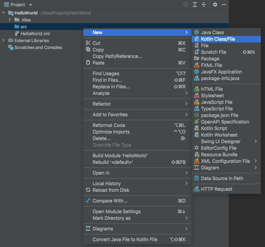Choose Java Class from New submenu
This screenshot has height=247, width=265.
point(226,32)
